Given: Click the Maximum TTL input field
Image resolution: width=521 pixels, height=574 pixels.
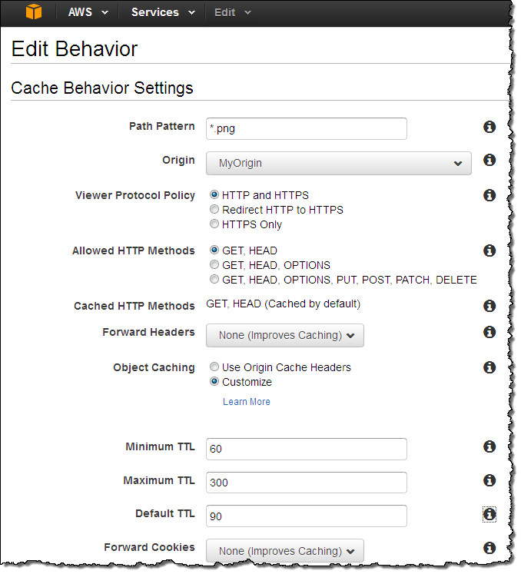Looking at the screenshot, I should (306, 483).
